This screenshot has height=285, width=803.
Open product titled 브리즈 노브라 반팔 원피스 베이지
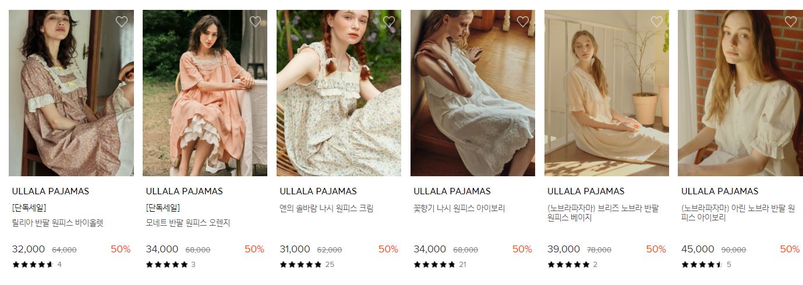tap(603, 213)
